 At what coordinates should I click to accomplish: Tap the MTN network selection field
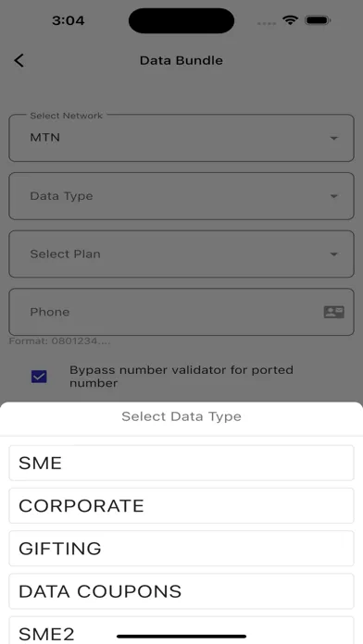[181, 138]
